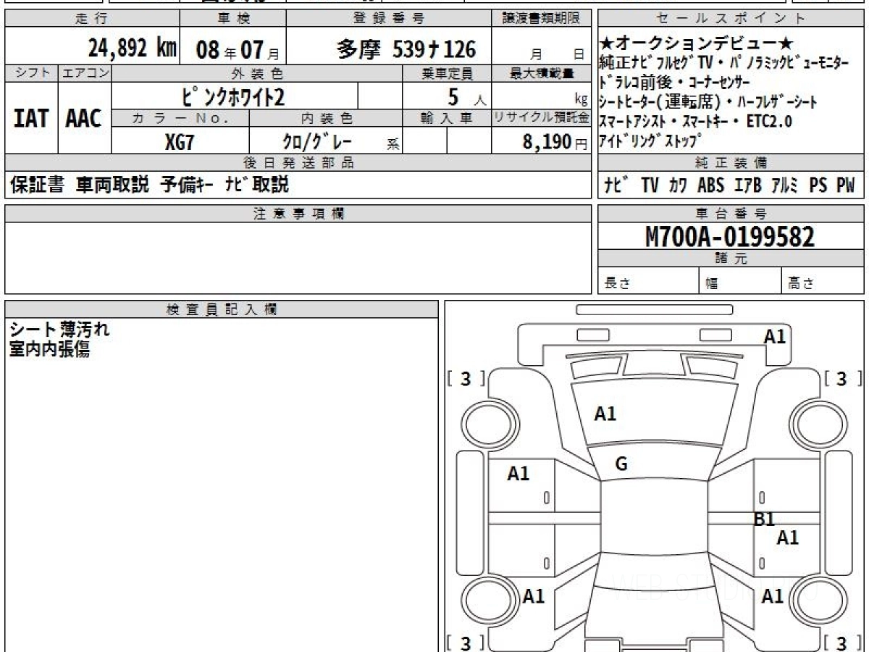Click color number XG7
The image size is (869, 652).
tap(179, 141)
